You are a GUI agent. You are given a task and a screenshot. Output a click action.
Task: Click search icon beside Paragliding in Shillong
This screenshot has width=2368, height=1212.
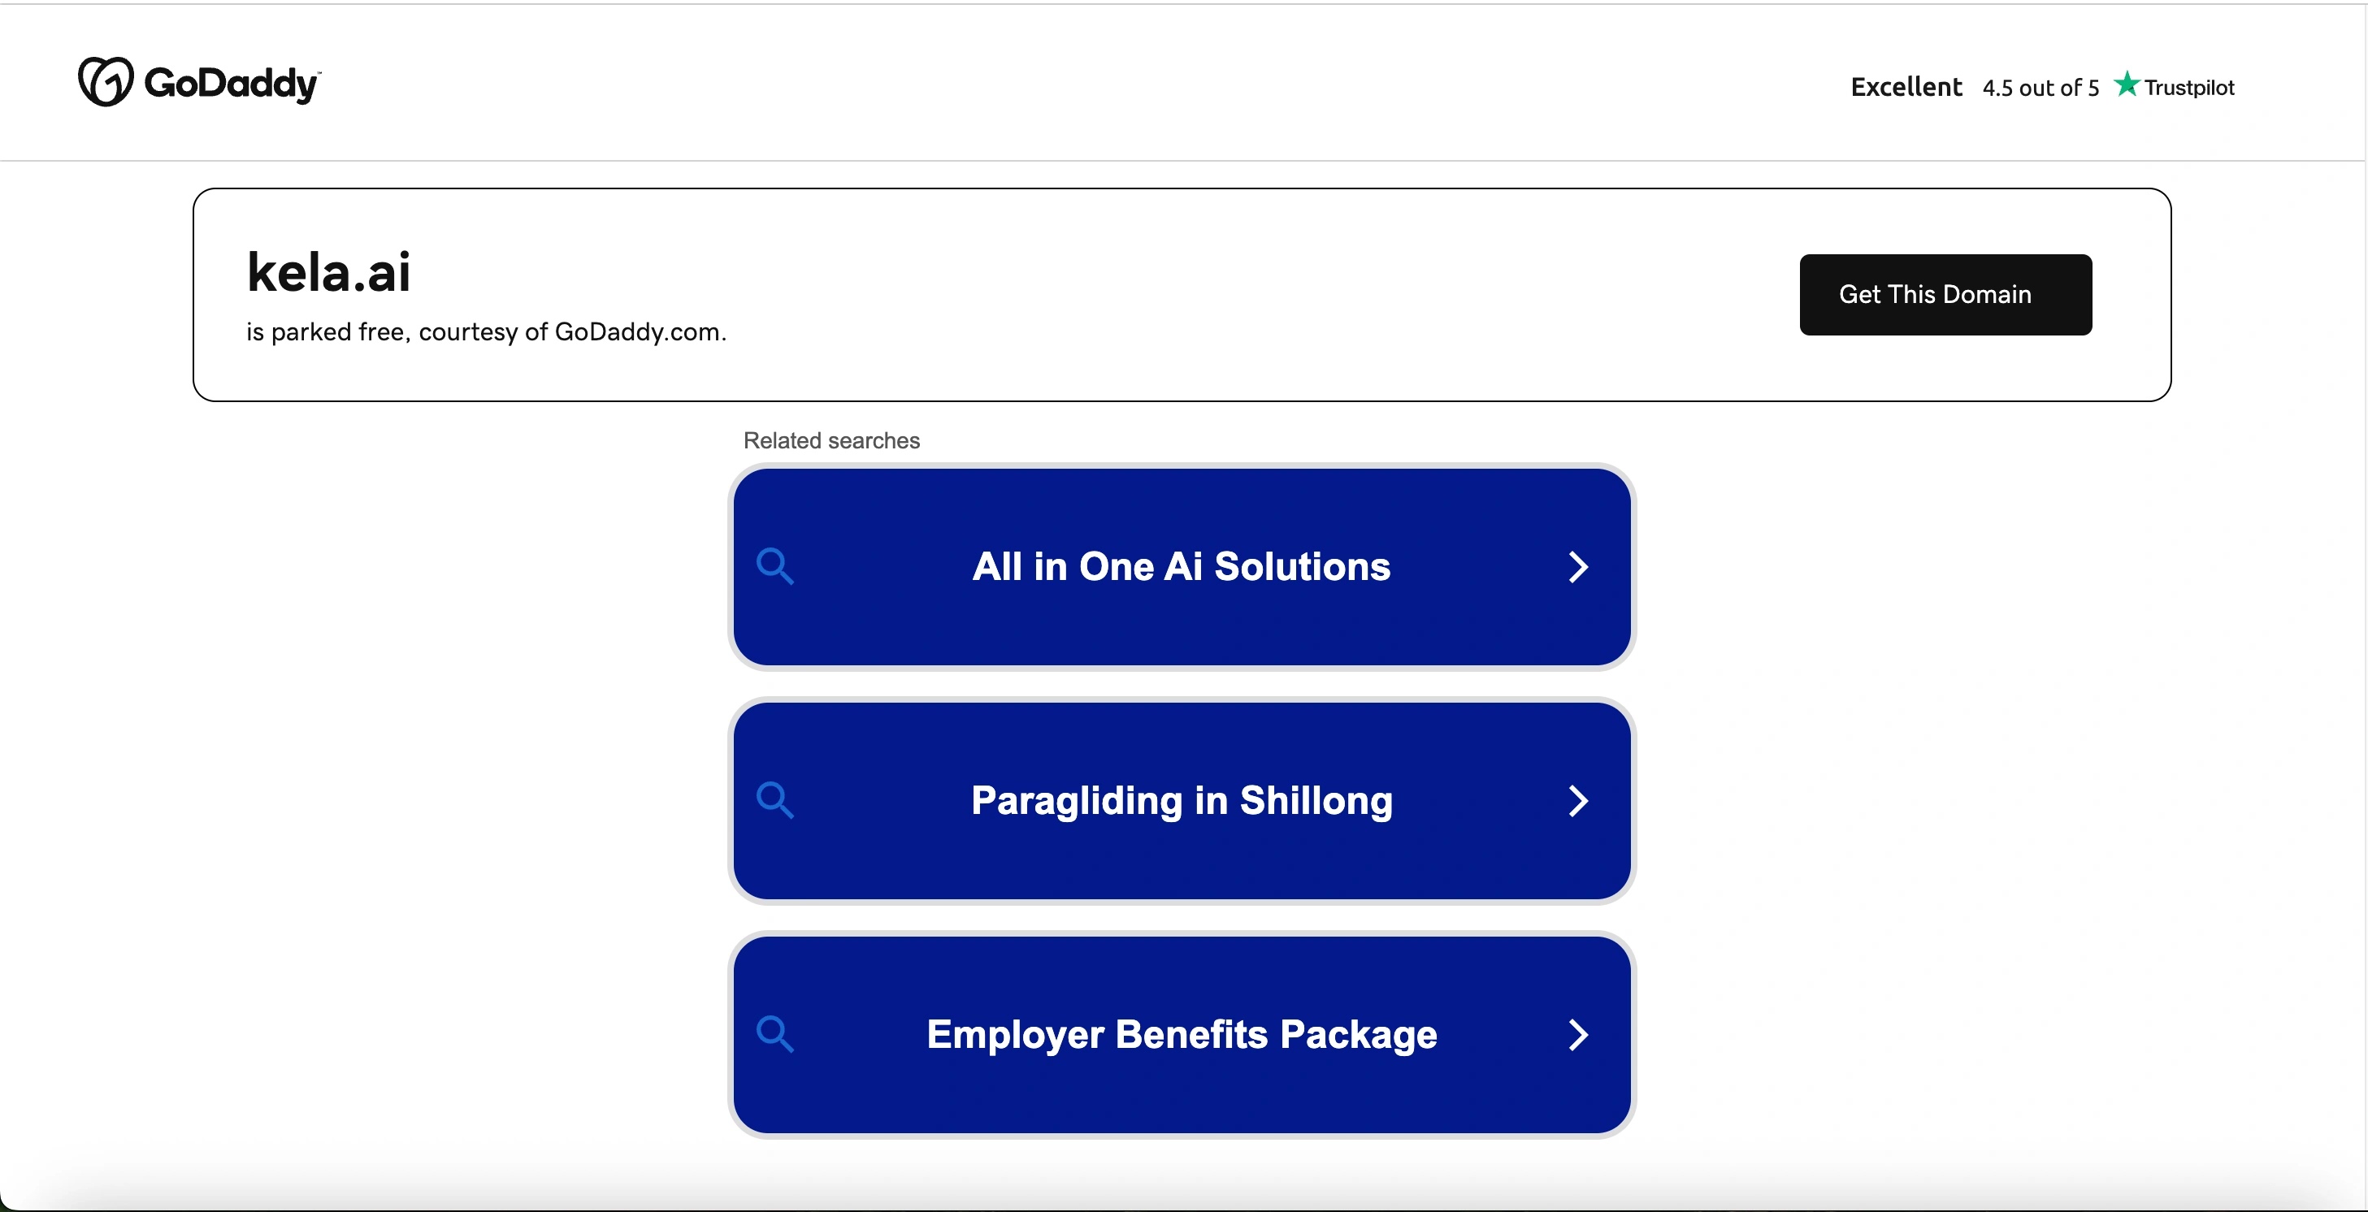[x=774, y=800]
